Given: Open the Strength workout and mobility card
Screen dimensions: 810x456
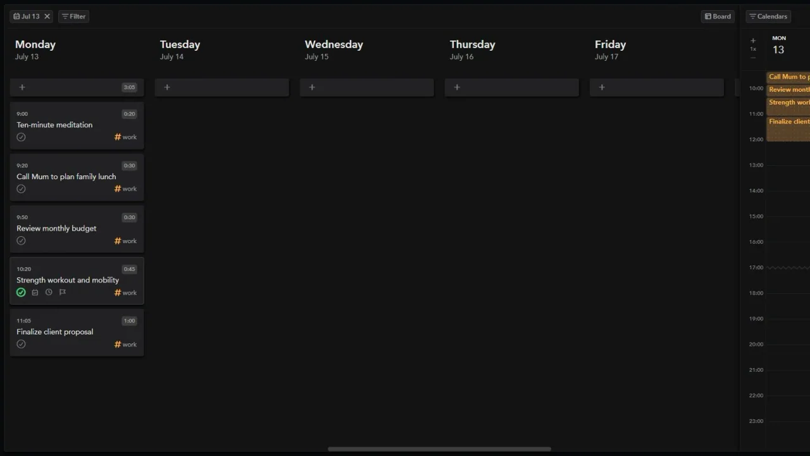Looking at the screenshot, I should coord(77,281).
